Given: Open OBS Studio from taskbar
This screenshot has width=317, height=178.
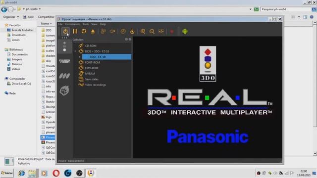Looking at the screenshot, I should point(79,173).
